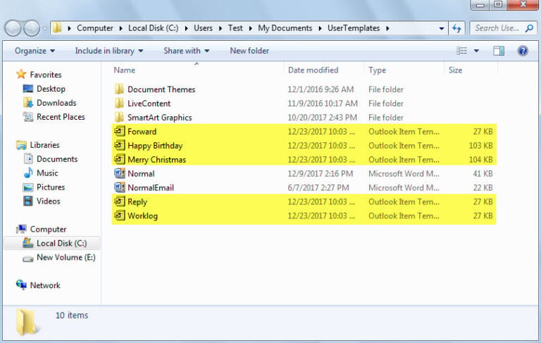Click the magnifier search icon
The width and height of the screenshot is (541, 343).
tap(529, 28)
